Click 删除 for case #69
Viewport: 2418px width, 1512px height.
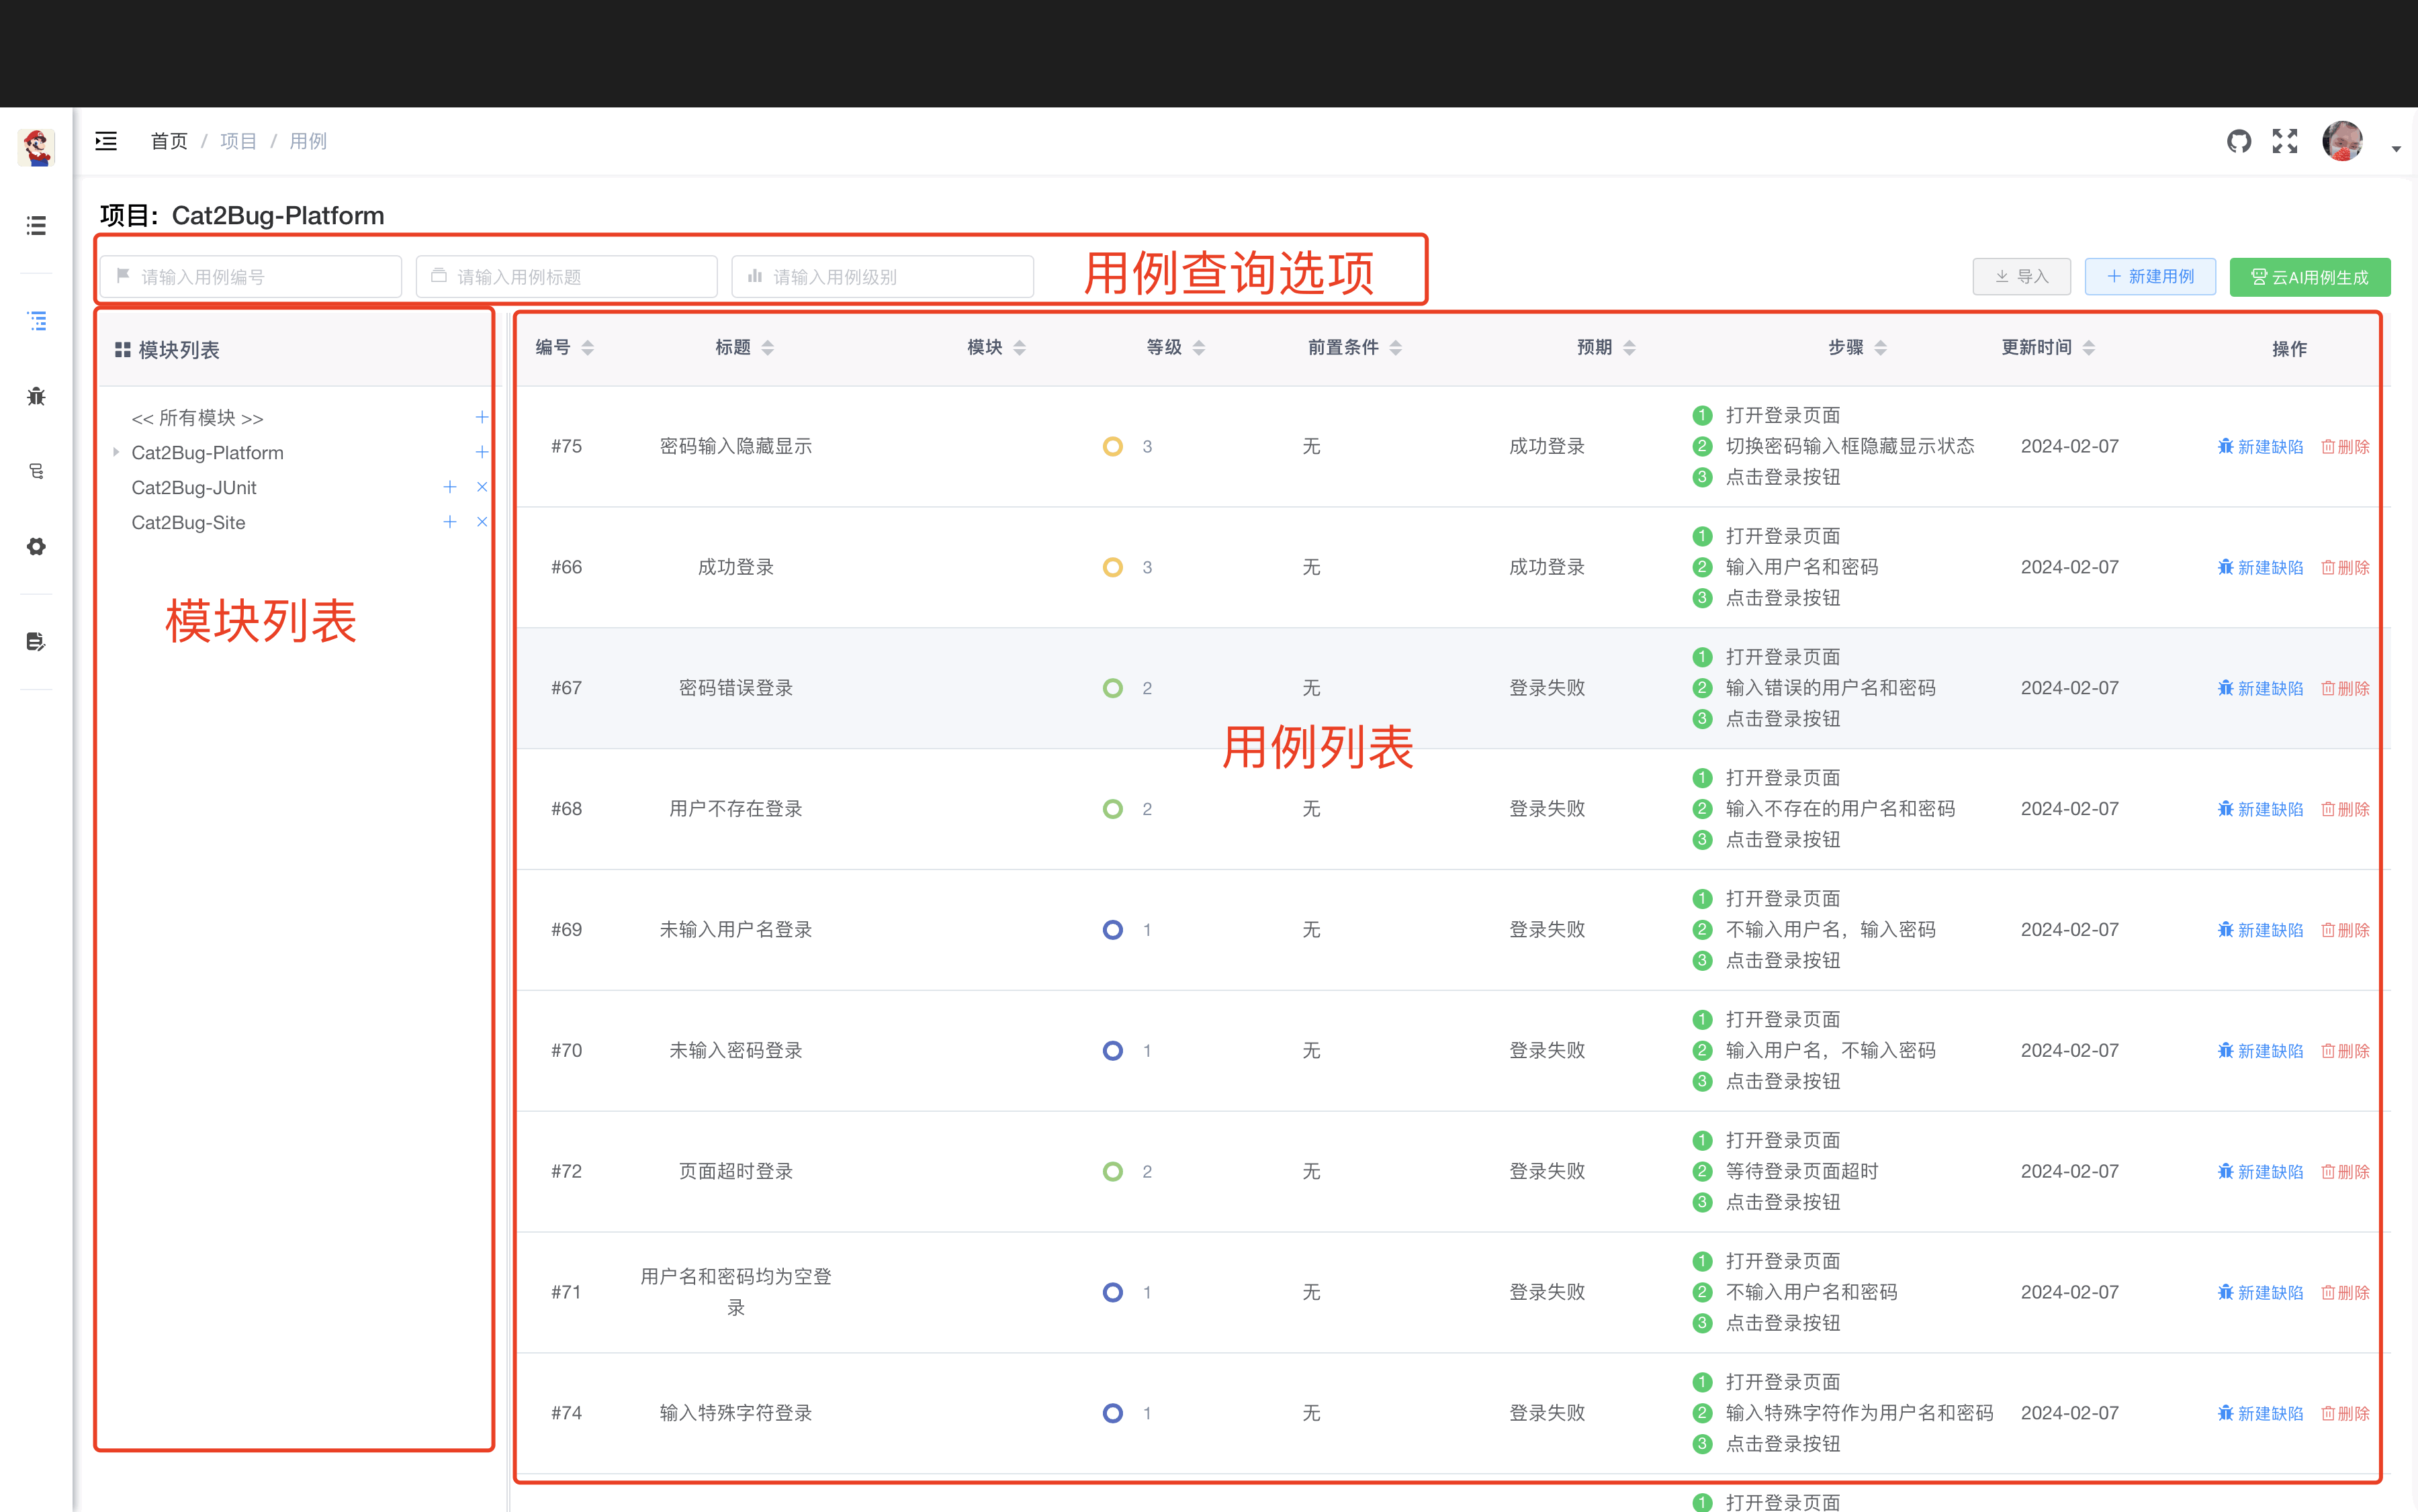coord(2345,930)
